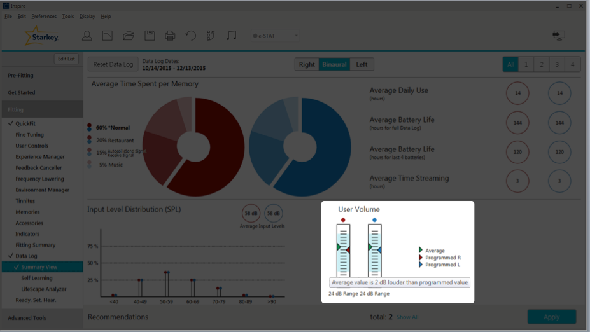
Task: Open the patient profile icon
Action: click(87, 36)
